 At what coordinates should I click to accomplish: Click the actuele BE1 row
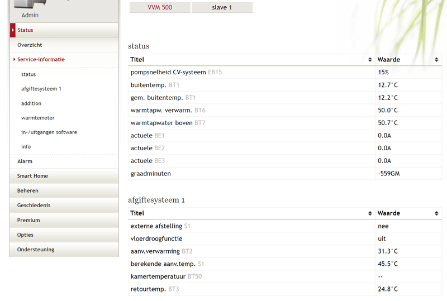(x=285, y=135)
